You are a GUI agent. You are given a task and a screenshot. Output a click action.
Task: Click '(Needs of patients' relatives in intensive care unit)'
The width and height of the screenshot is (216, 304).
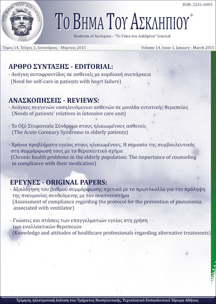69,113
